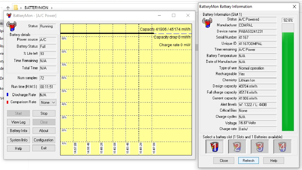Open the Comparison Rate dropdown
Image resolution: width=302 pixels, height=170 pixels.
coord(48,103)
